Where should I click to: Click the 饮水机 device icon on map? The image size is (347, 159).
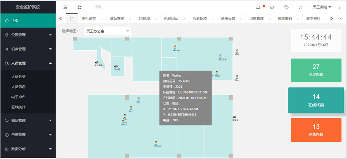(x=116, y=66)
